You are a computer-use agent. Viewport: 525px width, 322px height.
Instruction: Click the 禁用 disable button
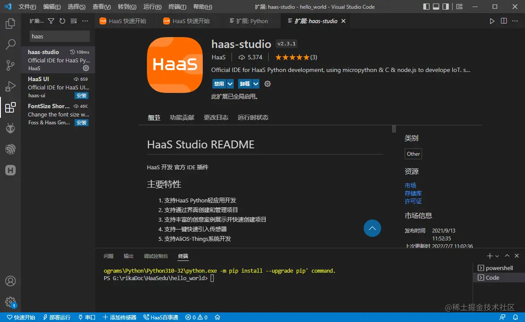tap(219, 84)
